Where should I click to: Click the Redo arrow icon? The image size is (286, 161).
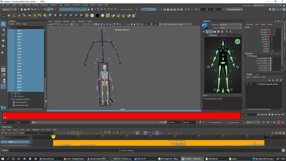35,9
